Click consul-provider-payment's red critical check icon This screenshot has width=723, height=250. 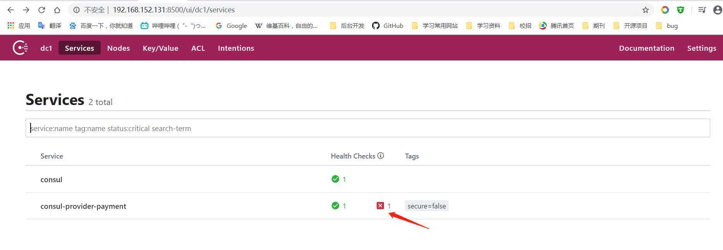tap(380, 205)
